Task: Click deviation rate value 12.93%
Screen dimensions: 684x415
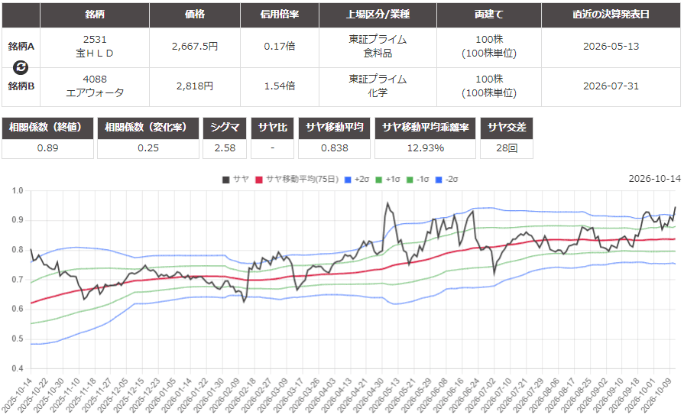Action: tap(426, 148)
